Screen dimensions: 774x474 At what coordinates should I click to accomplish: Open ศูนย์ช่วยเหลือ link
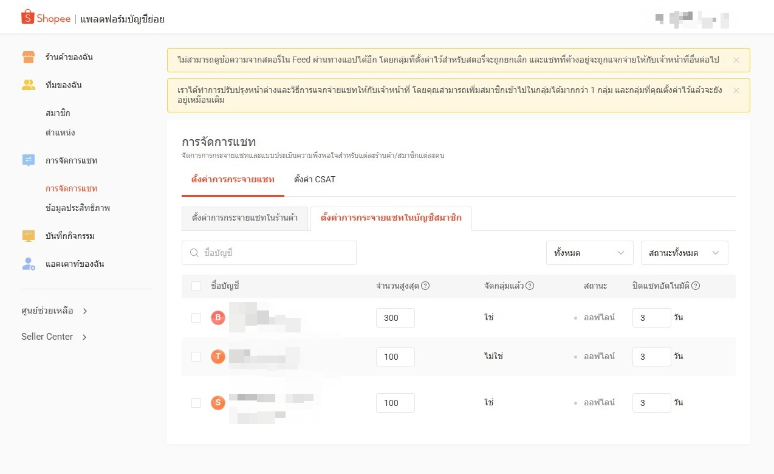[x=47, y=311]
